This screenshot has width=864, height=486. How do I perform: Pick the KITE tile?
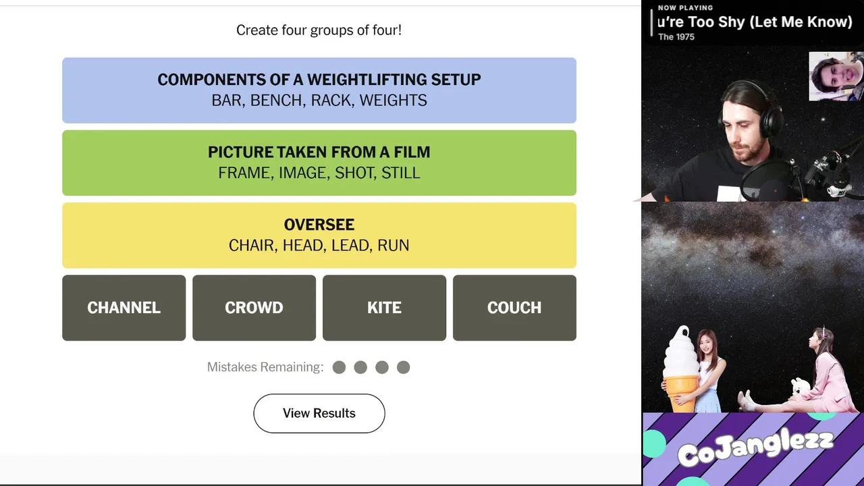[384, 308]
